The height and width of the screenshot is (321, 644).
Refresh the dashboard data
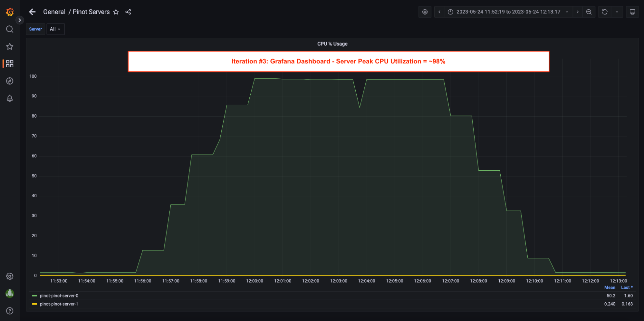click(605, 12)
